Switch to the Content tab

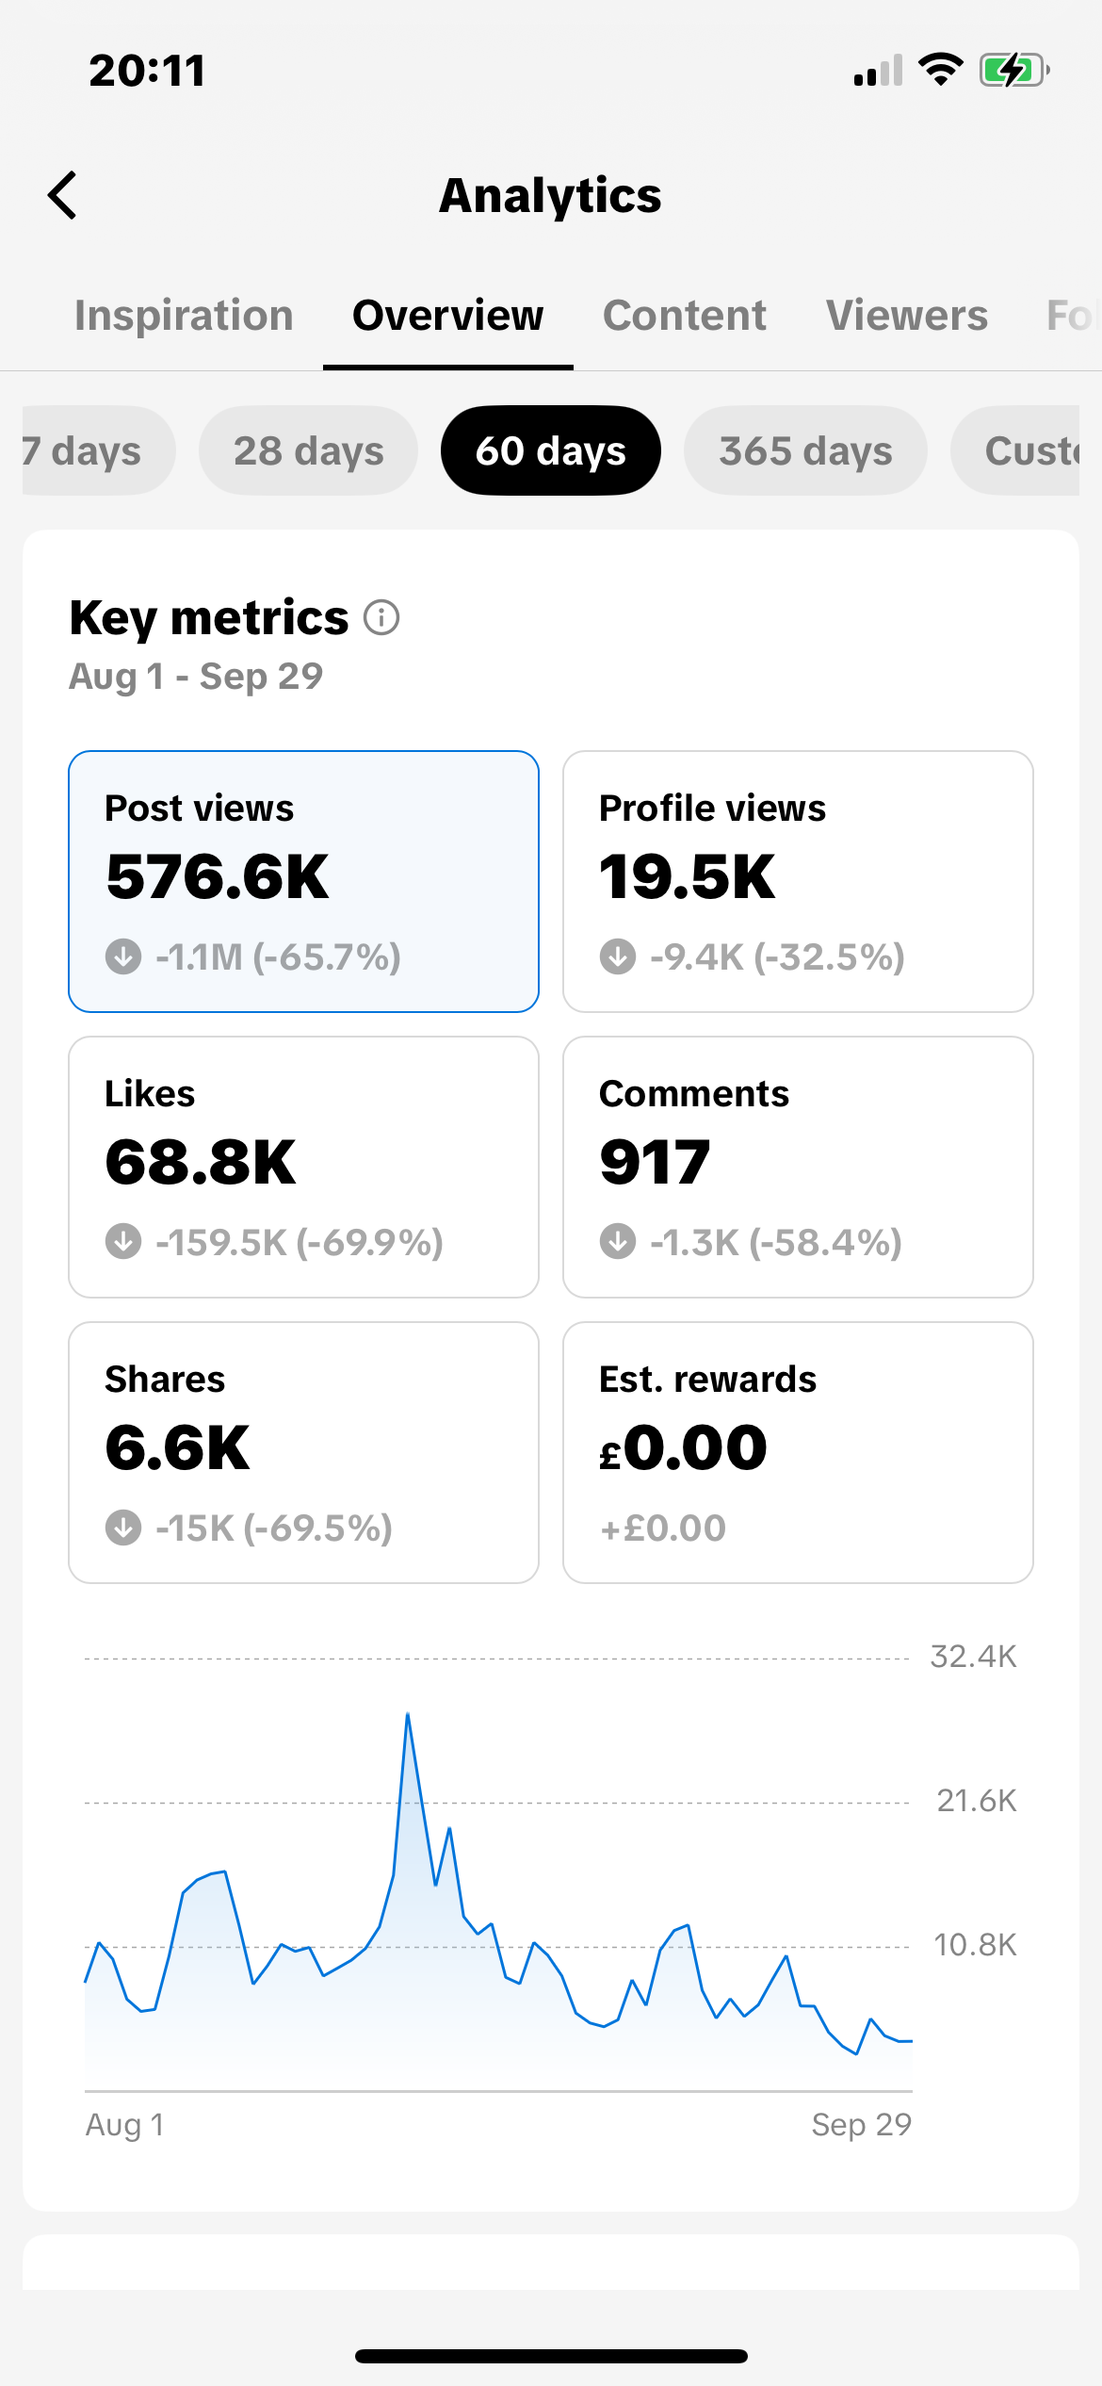click(x=685, y=316)
